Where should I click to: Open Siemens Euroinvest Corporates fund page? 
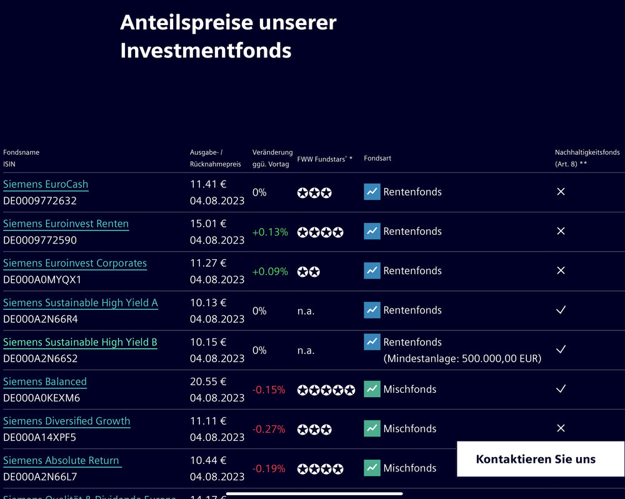(75, 263)
